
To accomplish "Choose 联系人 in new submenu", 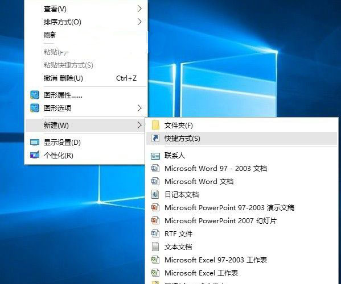I will click(x=242, y=156).
